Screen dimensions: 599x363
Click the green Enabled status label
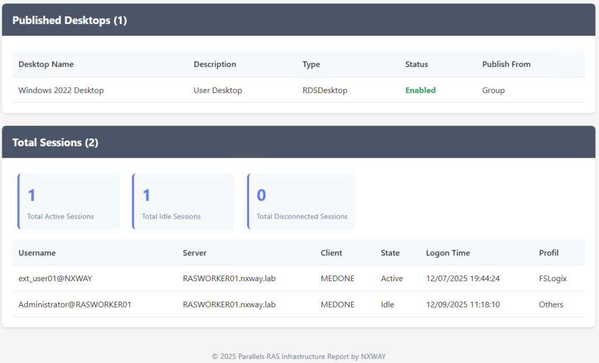420,91
